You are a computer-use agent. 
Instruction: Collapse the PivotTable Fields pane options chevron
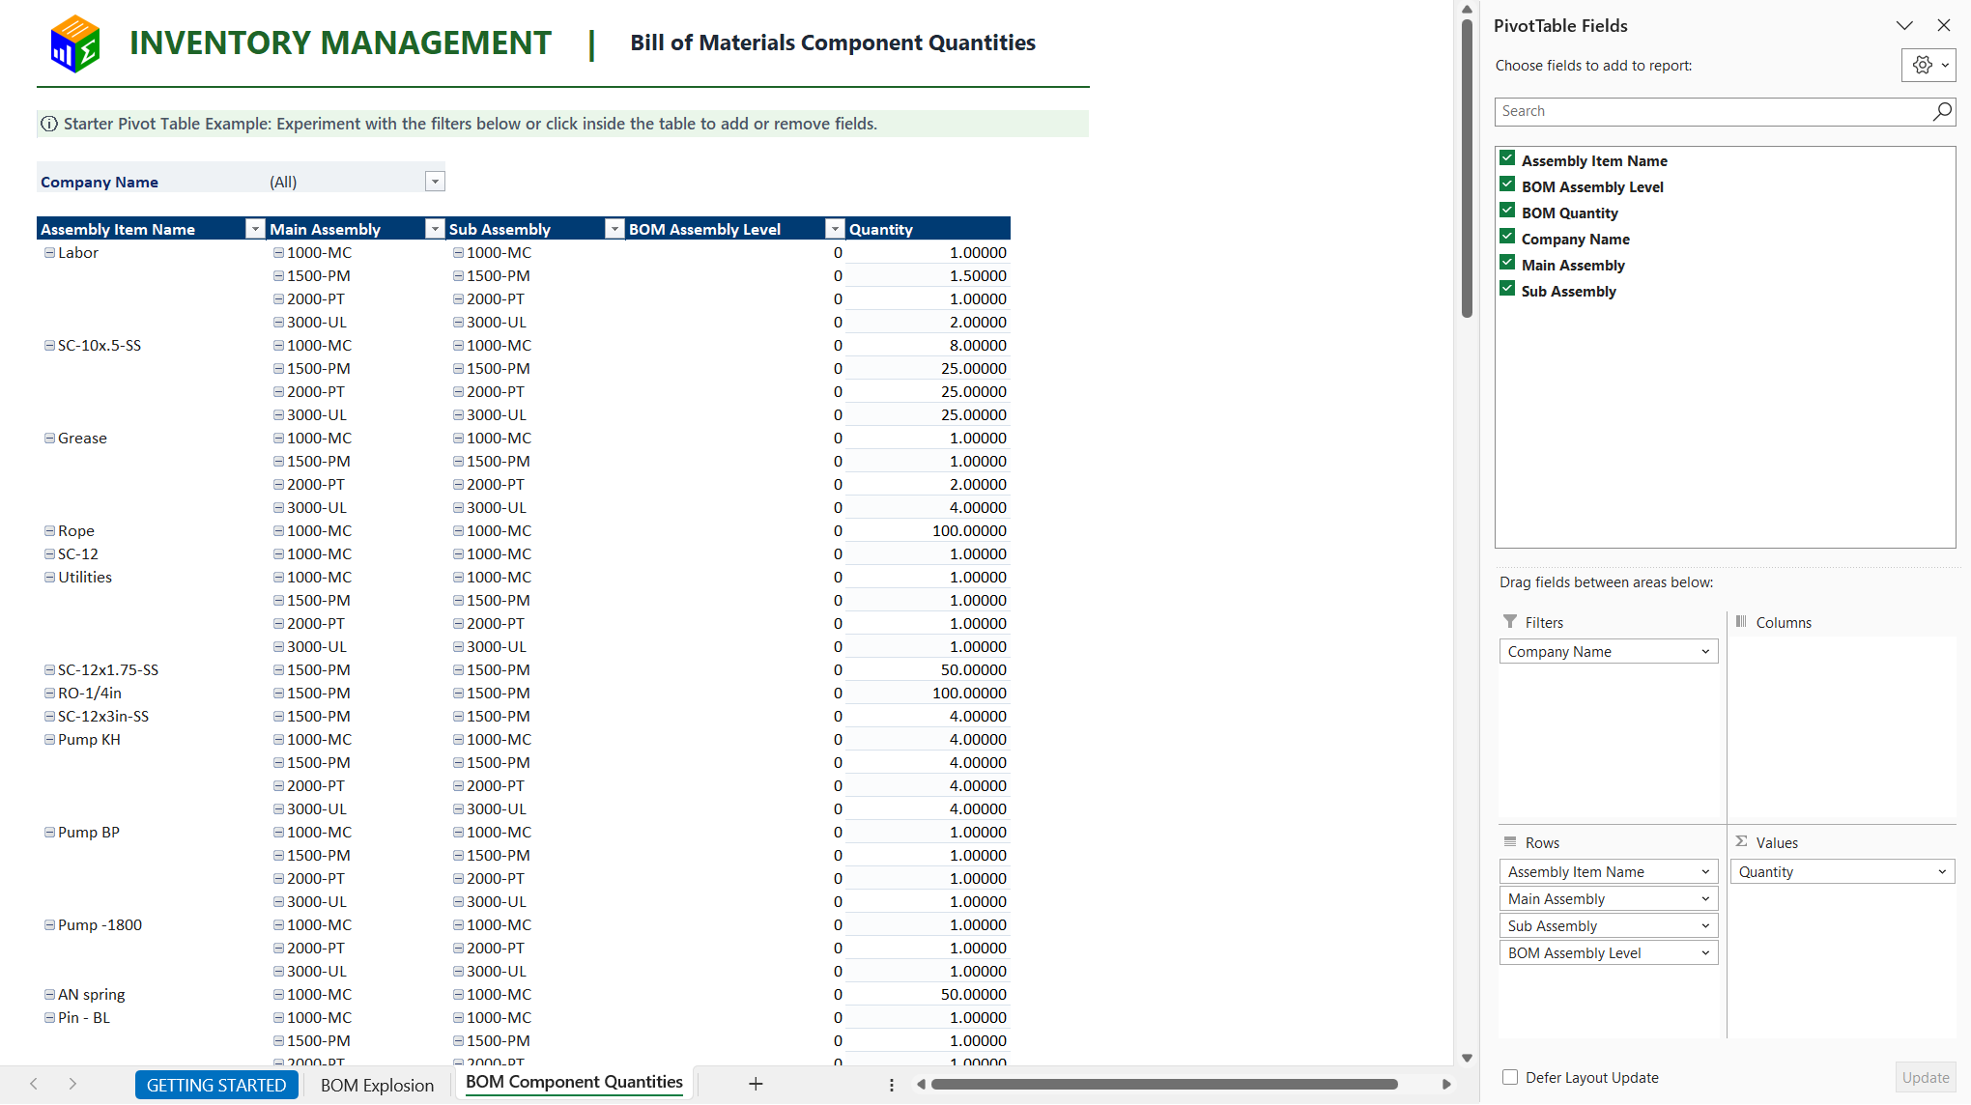(1904, 26)
